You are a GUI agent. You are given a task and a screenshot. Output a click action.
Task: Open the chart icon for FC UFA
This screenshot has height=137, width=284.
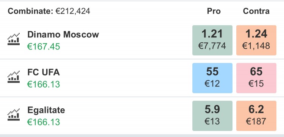coord(14,77)
